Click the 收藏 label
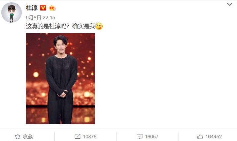 [x=28, y=137]
